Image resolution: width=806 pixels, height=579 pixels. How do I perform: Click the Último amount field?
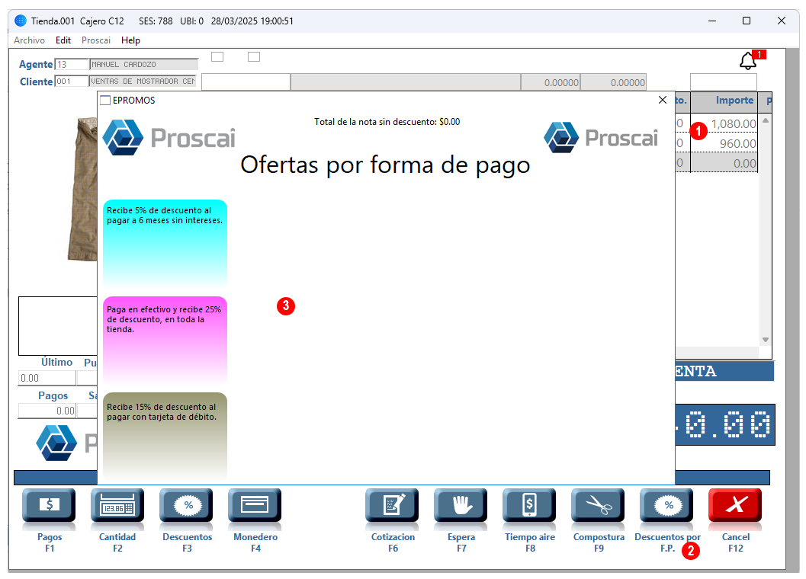(47, 378)
